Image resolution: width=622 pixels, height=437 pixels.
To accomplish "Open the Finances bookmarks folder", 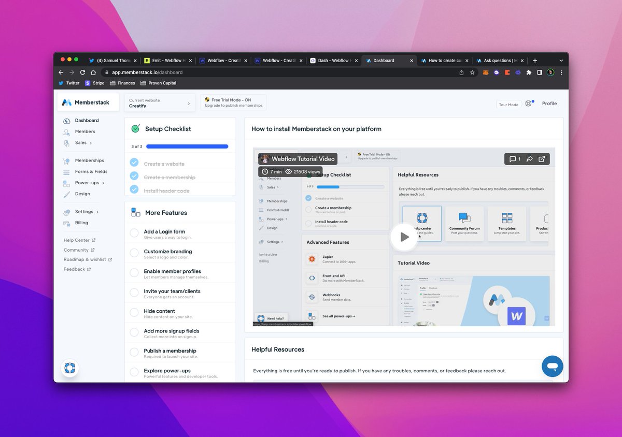I will coord(122,83).
